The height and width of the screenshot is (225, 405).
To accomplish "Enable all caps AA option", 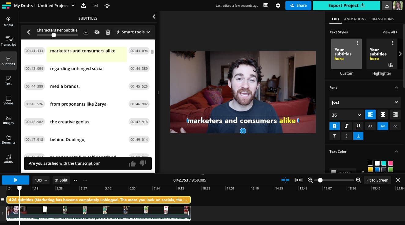I will click(x=370, y=126).
